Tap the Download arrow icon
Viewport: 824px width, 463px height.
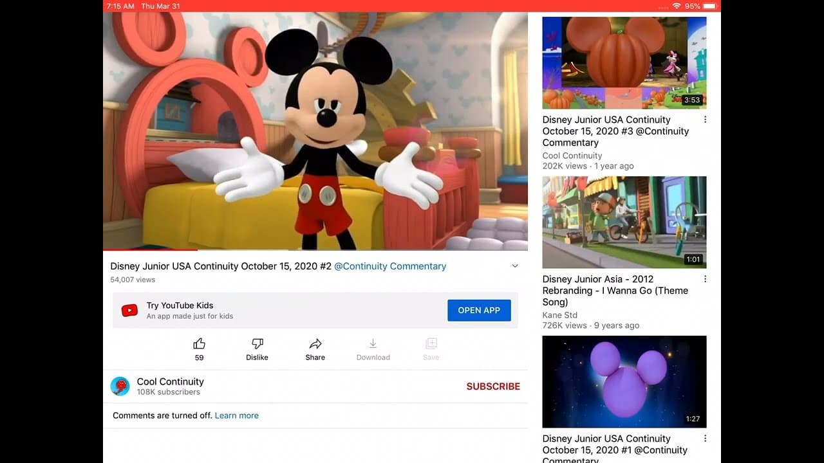(x=373, y=343)
